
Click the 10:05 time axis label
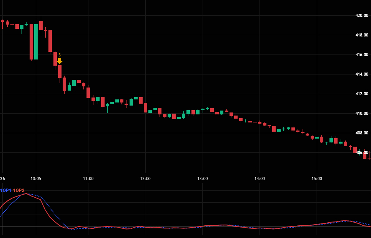coord(36,179)
